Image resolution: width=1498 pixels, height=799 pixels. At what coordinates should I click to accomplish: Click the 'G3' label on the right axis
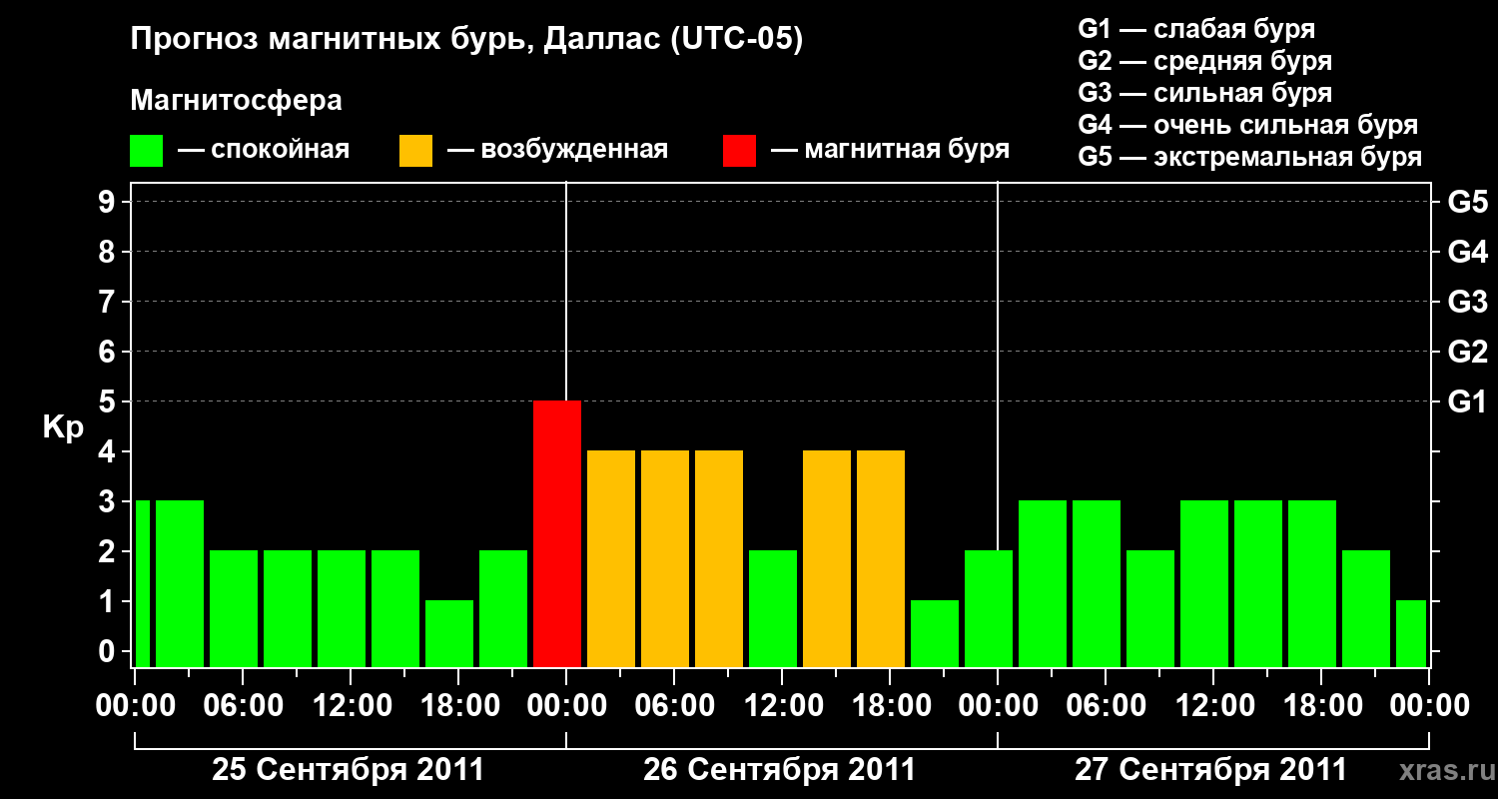[1467, 302]
